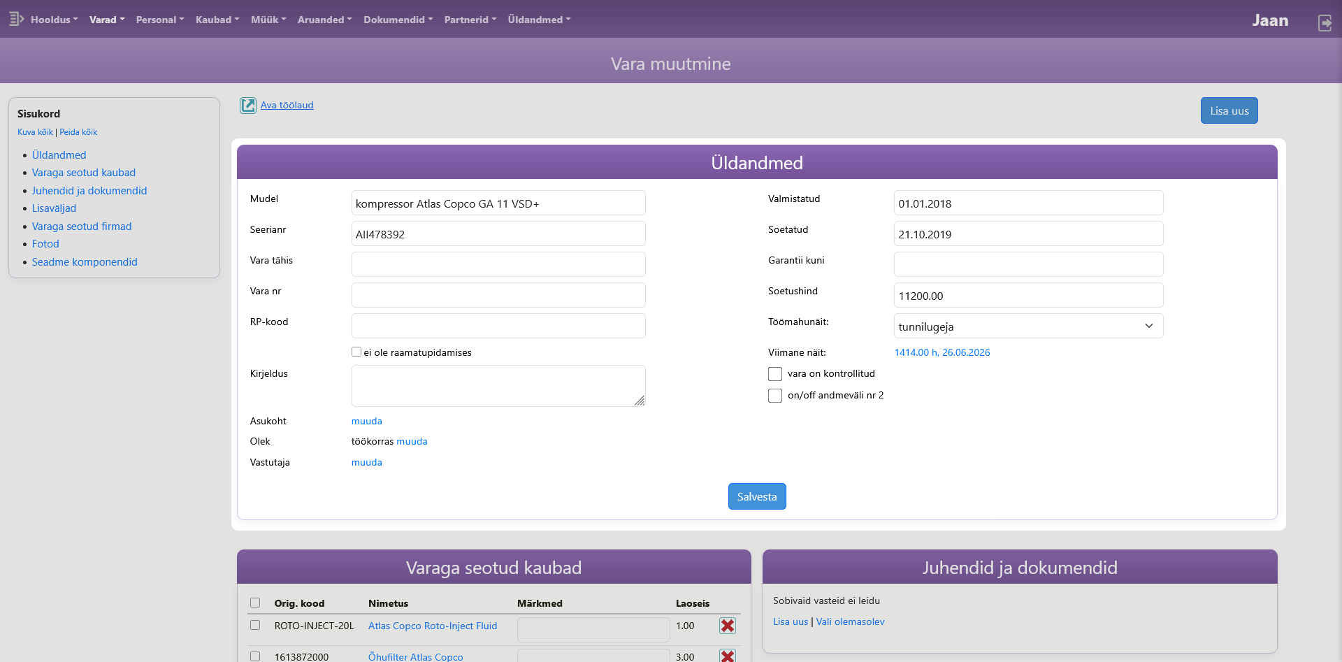1342x662 pixels.
Task: Click 'Peida kõik' in Sisukord
Action: point(78,132)
